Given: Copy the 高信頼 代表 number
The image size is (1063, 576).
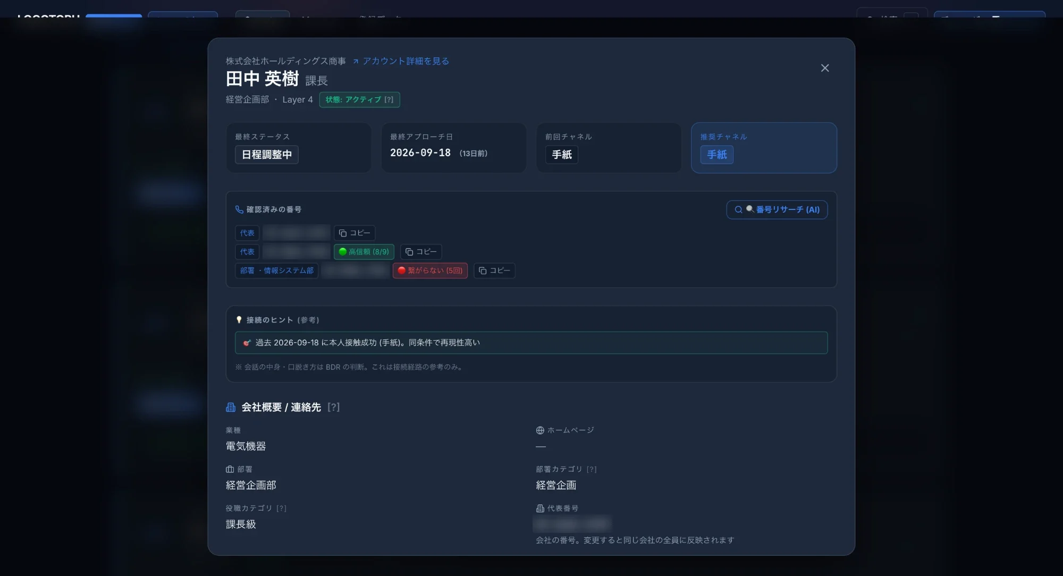Looking at the screenshot, I should click(x=421, y=252).
